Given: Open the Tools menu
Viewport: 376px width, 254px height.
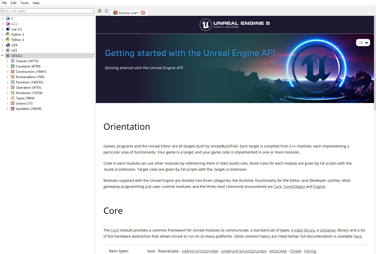Looking at the screenshot, I should click(x=25, y=3).
